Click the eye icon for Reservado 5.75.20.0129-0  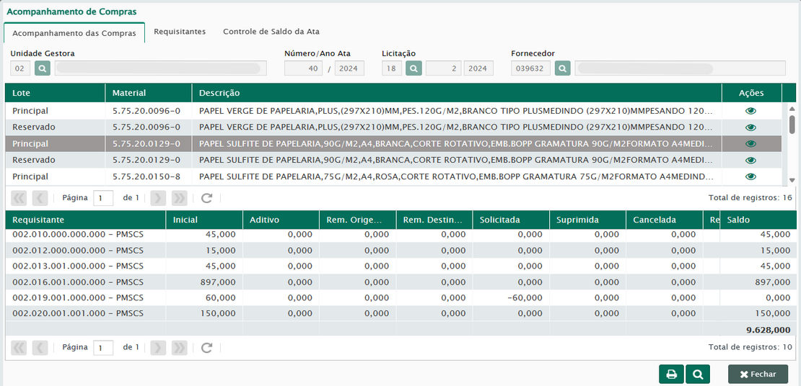[x=750, y=161]
